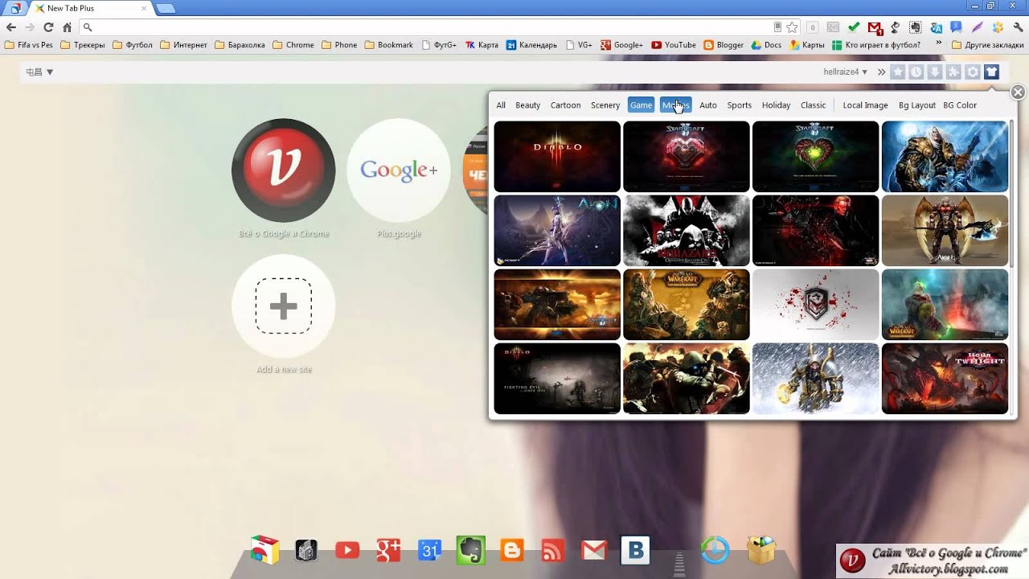Click the Gmail checker extension icon
This screenshot has height=579, width=1029.
tap(875, 27)
